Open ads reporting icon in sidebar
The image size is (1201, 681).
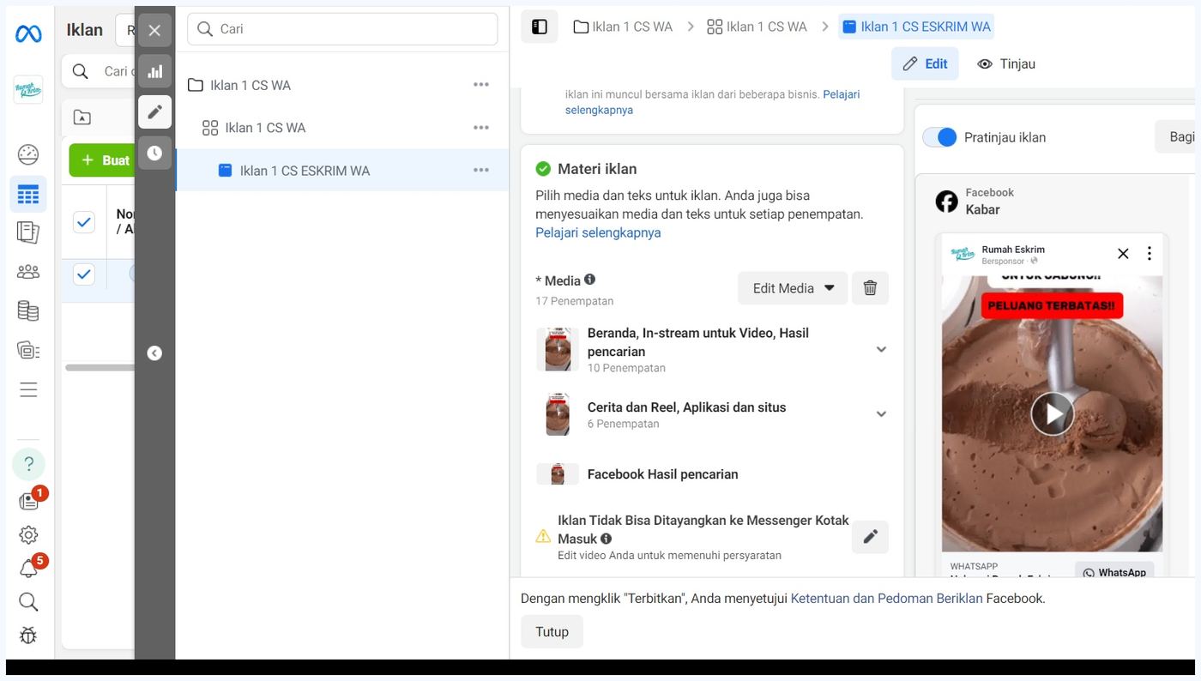[28, 232]
